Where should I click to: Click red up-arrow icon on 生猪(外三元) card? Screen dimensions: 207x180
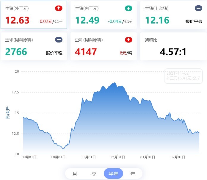coord(59,8)
